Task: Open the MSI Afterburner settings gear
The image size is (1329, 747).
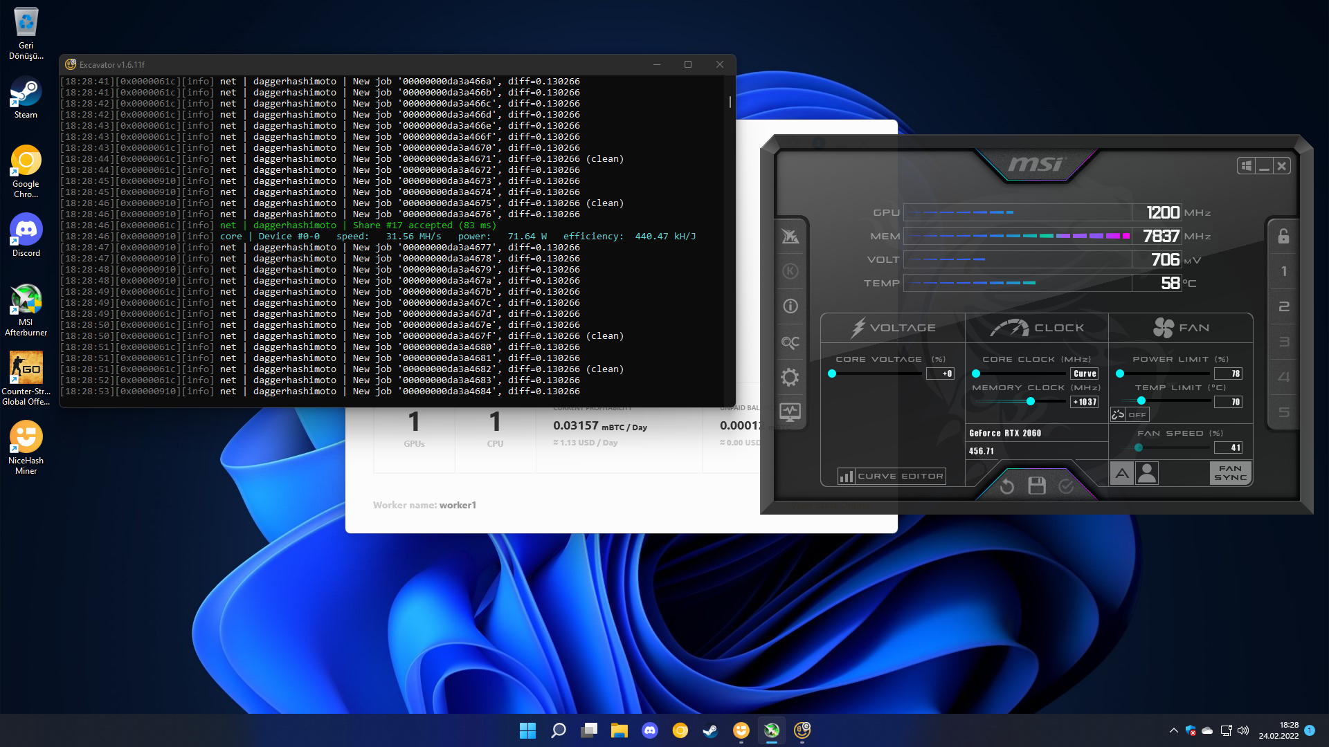Action: [x=790, y=377]
